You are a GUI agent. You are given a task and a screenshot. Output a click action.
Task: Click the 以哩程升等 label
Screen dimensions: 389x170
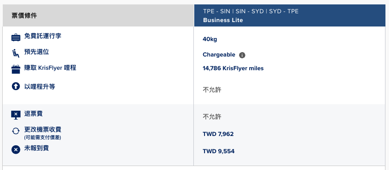tap(39, 87)
